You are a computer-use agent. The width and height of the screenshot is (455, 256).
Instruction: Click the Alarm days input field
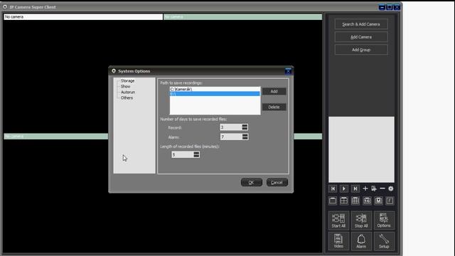230,137
